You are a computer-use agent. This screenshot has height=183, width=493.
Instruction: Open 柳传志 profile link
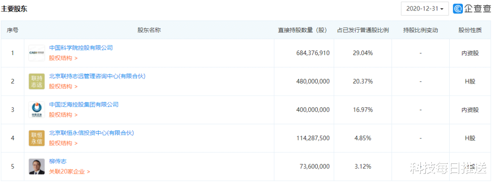58,162
